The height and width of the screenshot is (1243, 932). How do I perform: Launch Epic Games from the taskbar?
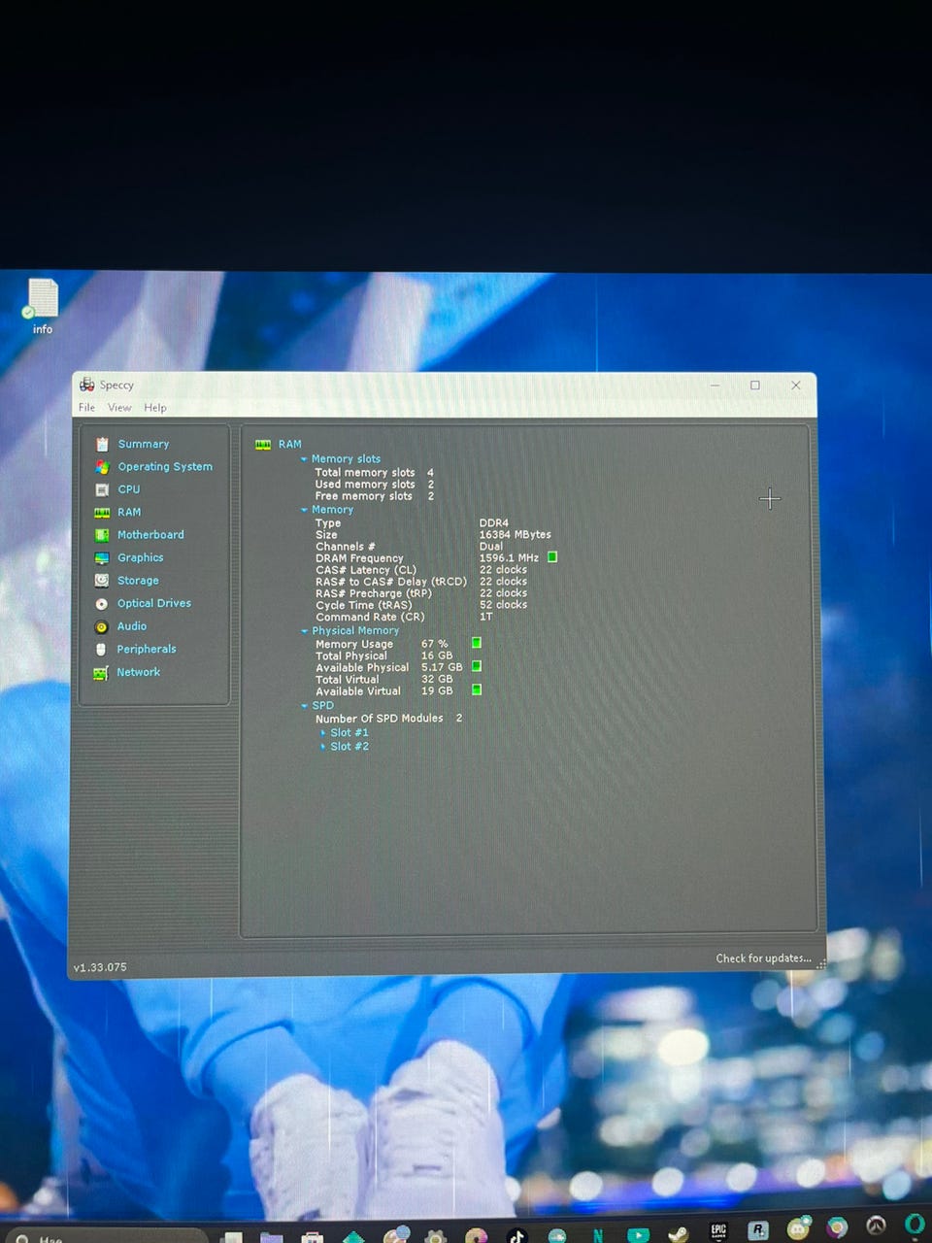click(x=718, y=1230)
